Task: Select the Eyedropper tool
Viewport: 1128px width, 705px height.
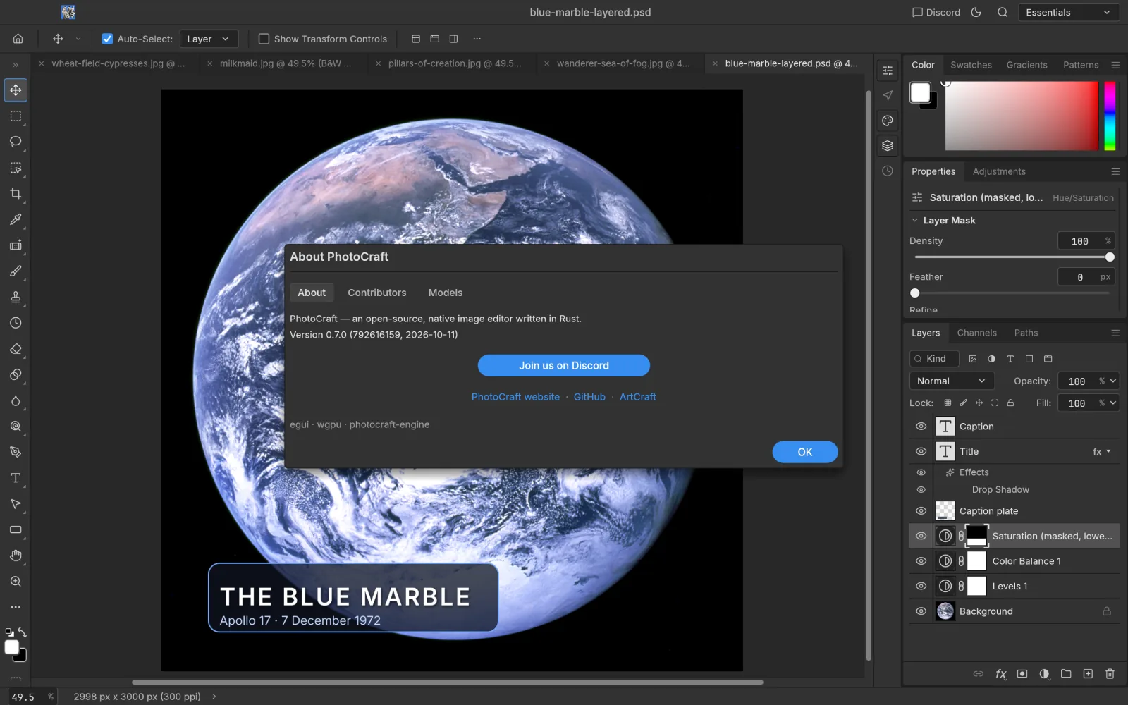Action: (16, 219)
